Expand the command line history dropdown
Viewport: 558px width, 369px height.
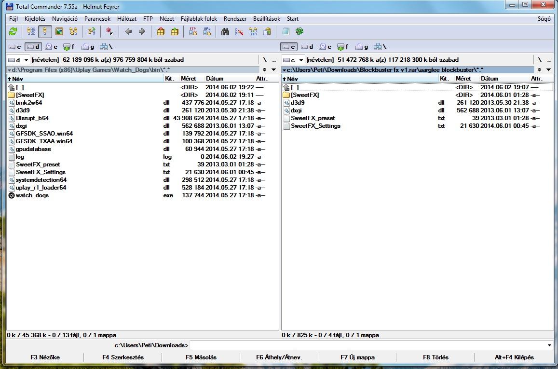(549, 345)
